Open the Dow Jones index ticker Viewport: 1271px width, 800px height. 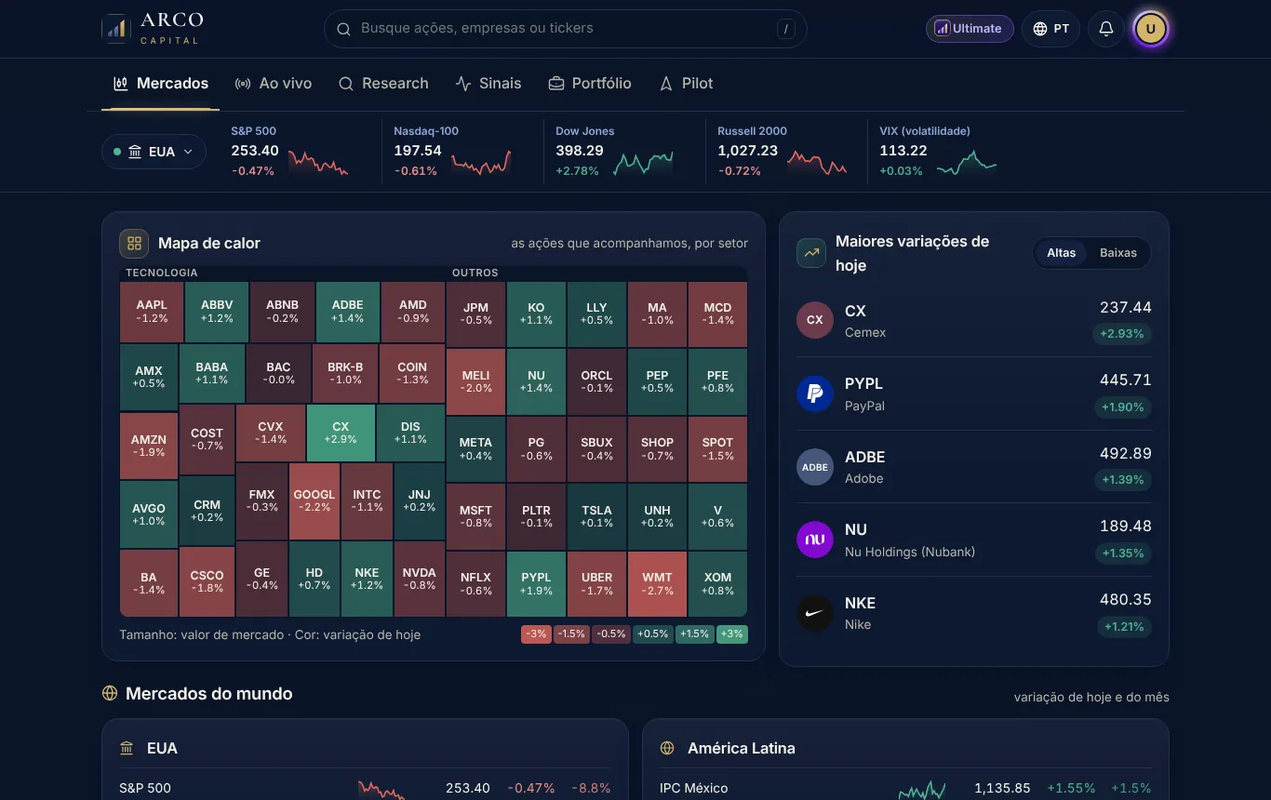(x=614, y=152)
